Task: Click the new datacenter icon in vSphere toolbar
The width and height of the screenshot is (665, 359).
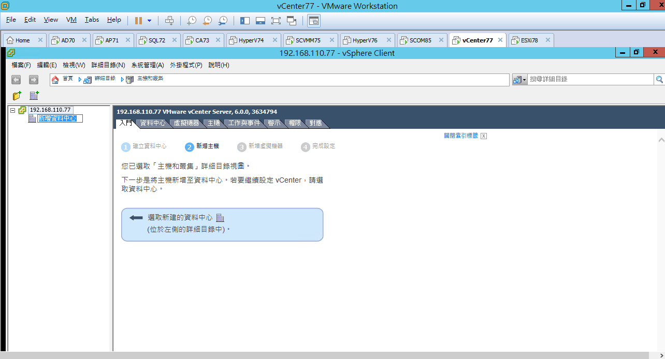Action: click(34, 96)
